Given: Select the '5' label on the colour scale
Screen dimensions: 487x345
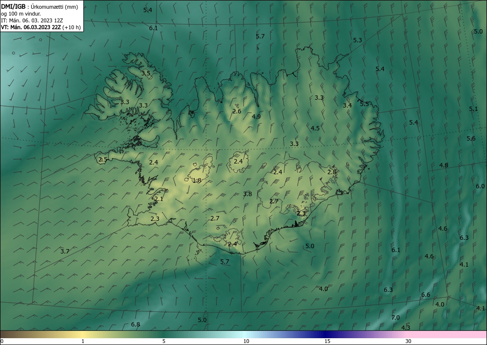Looking at the screenshot, I should [x=164, y=341].
